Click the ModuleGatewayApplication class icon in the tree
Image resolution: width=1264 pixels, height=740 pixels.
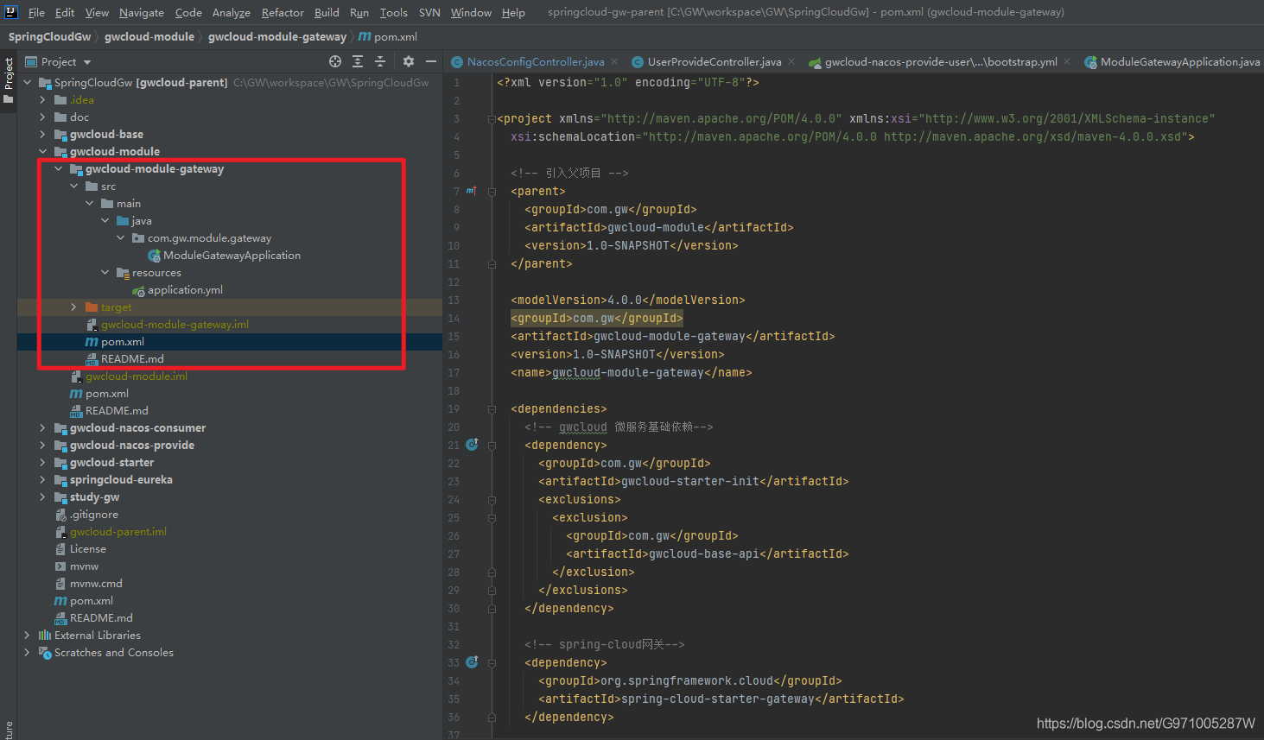point(154,255)
